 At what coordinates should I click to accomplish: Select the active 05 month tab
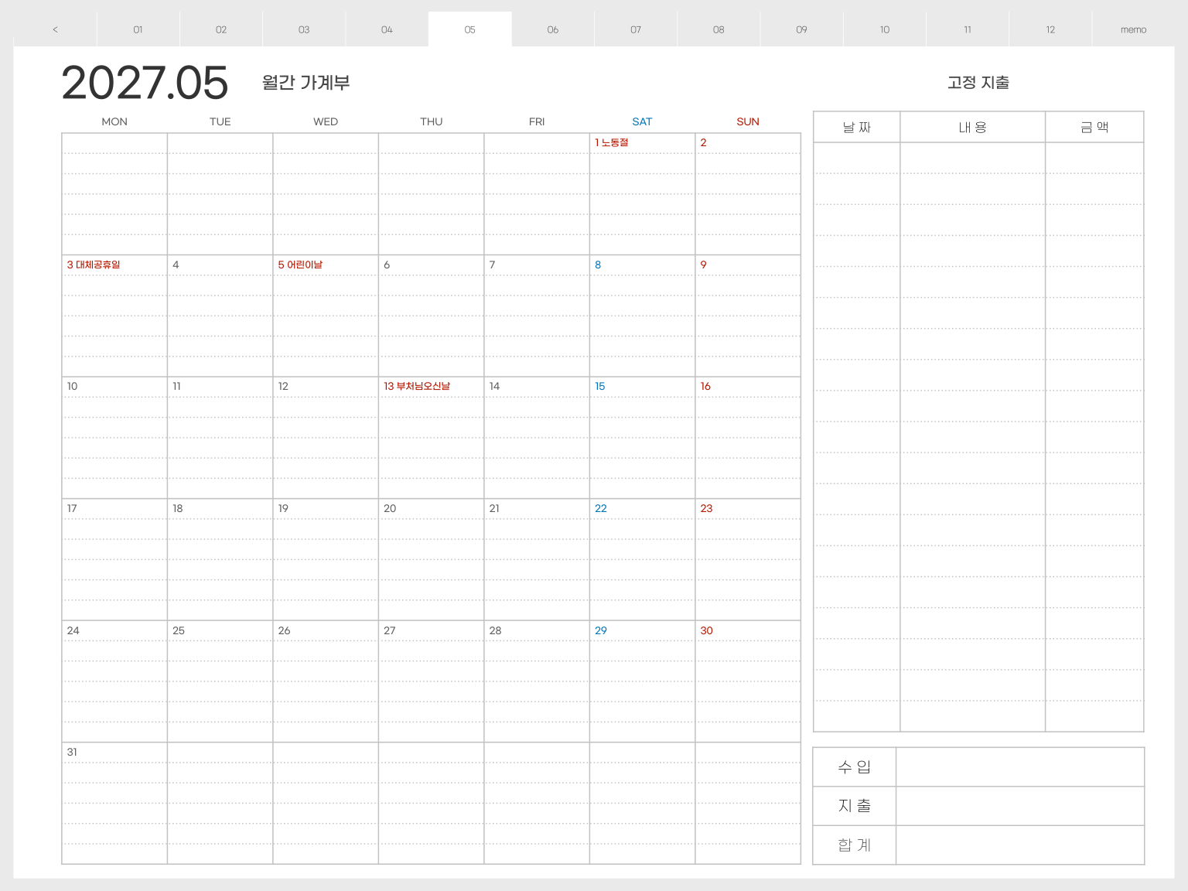pos(469,29)
